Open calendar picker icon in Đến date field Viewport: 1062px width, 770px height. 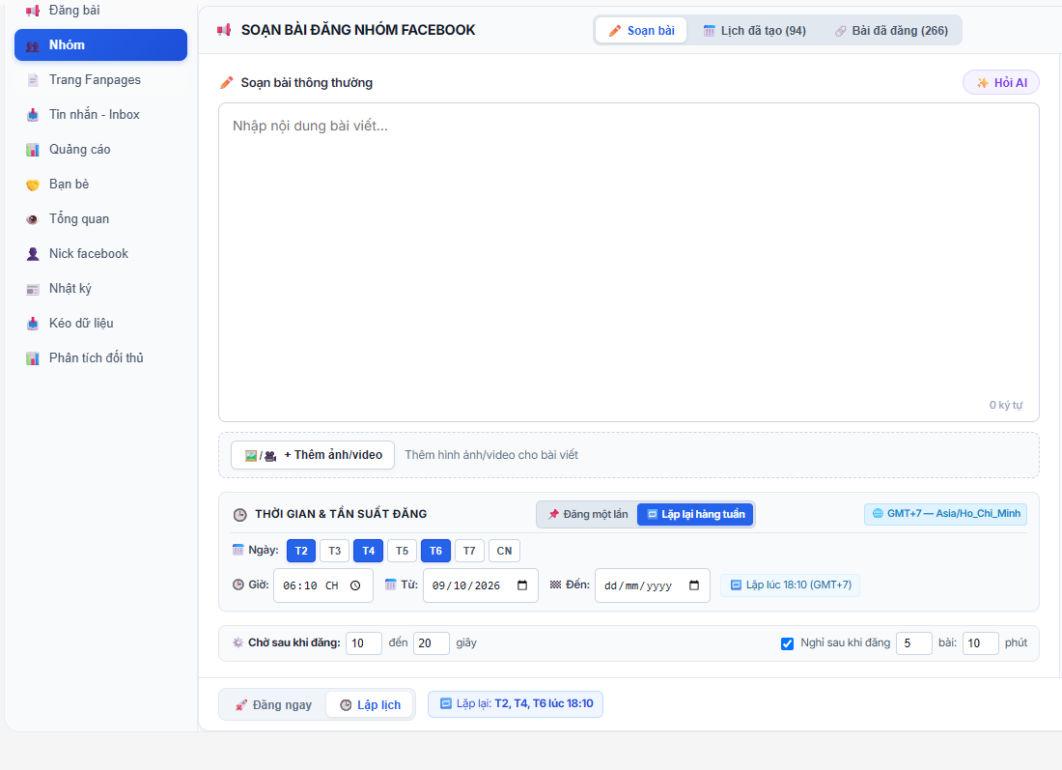694,585
